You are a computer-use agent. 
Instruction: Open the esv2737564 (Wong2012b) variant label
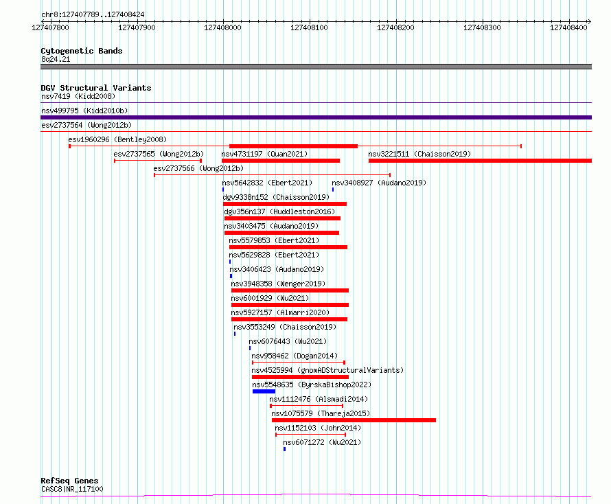point(87,125)
